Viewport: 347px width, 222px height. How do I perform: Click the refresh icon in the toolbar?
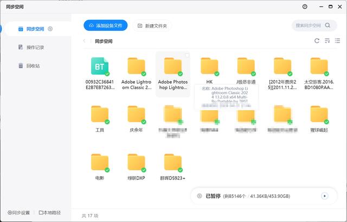[x=317, y=41]
